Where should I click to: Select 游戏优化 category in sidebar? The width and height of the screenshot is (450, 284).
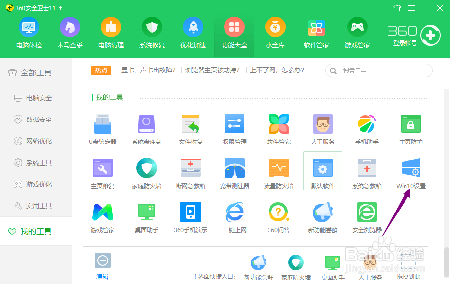point(36,184)
